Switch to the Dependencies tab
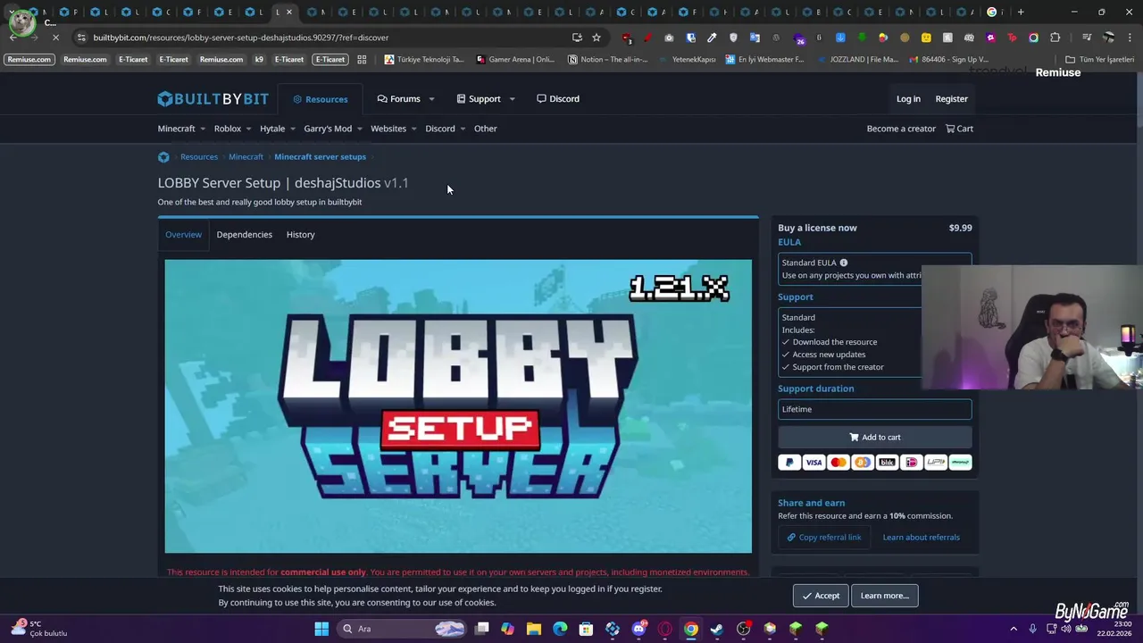Viewport: 1143px width, 643px height. [244, 235]
